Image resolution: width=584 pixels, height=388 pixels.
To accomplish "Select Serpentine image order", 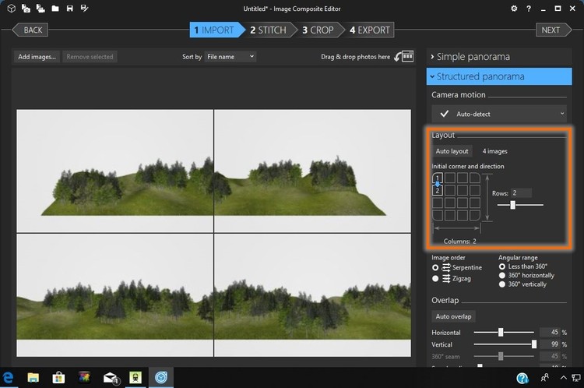I will point(435,267).
